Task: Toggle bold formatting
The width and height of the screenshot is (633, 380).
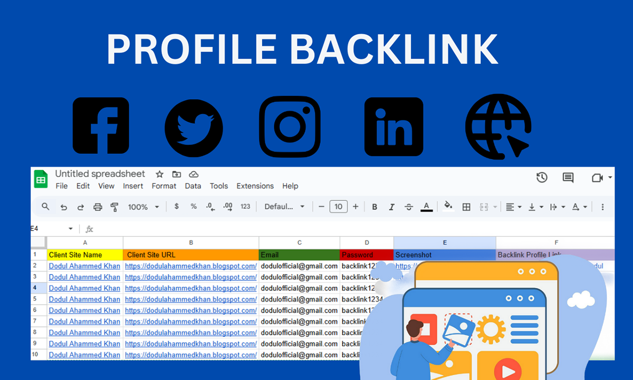Action: point(374,207)
